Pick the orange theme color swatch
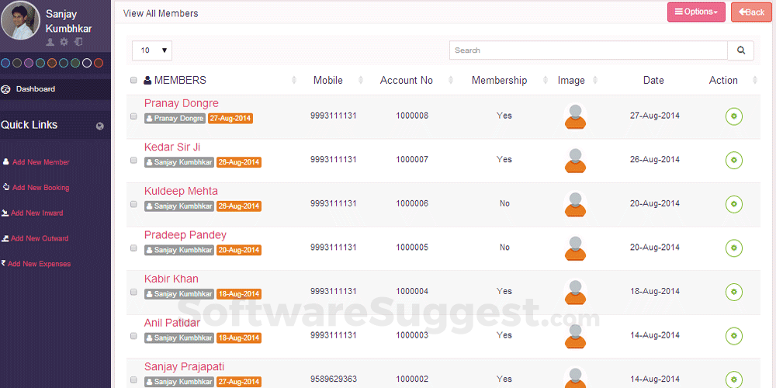Image resolution: width=776 pixels, height=388 pixels. 52,63
